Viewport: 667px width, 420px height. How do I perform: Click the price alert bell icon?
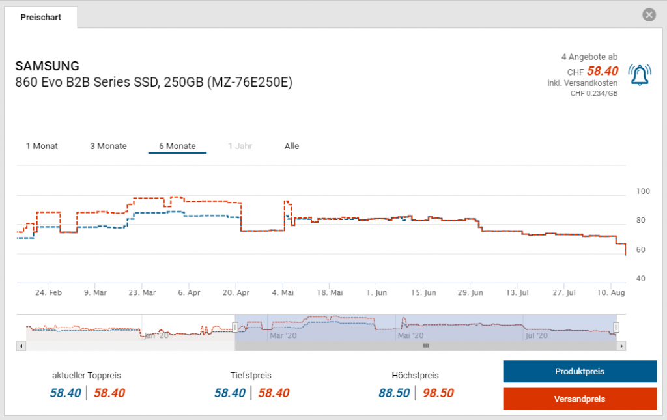click(x=639, y=75)
